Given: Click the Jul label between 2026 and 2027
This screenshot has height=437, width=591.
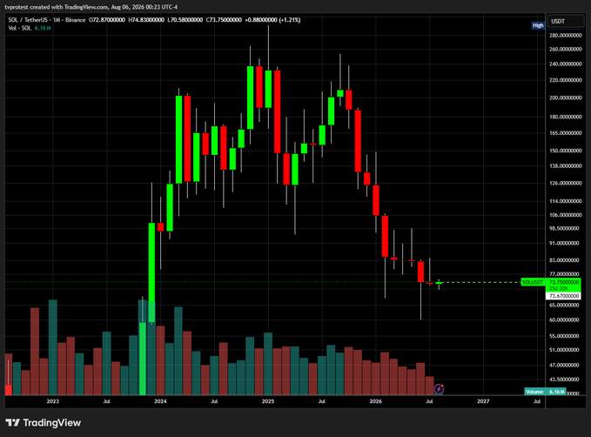Looking at the screenshot, I should point(429,401).
